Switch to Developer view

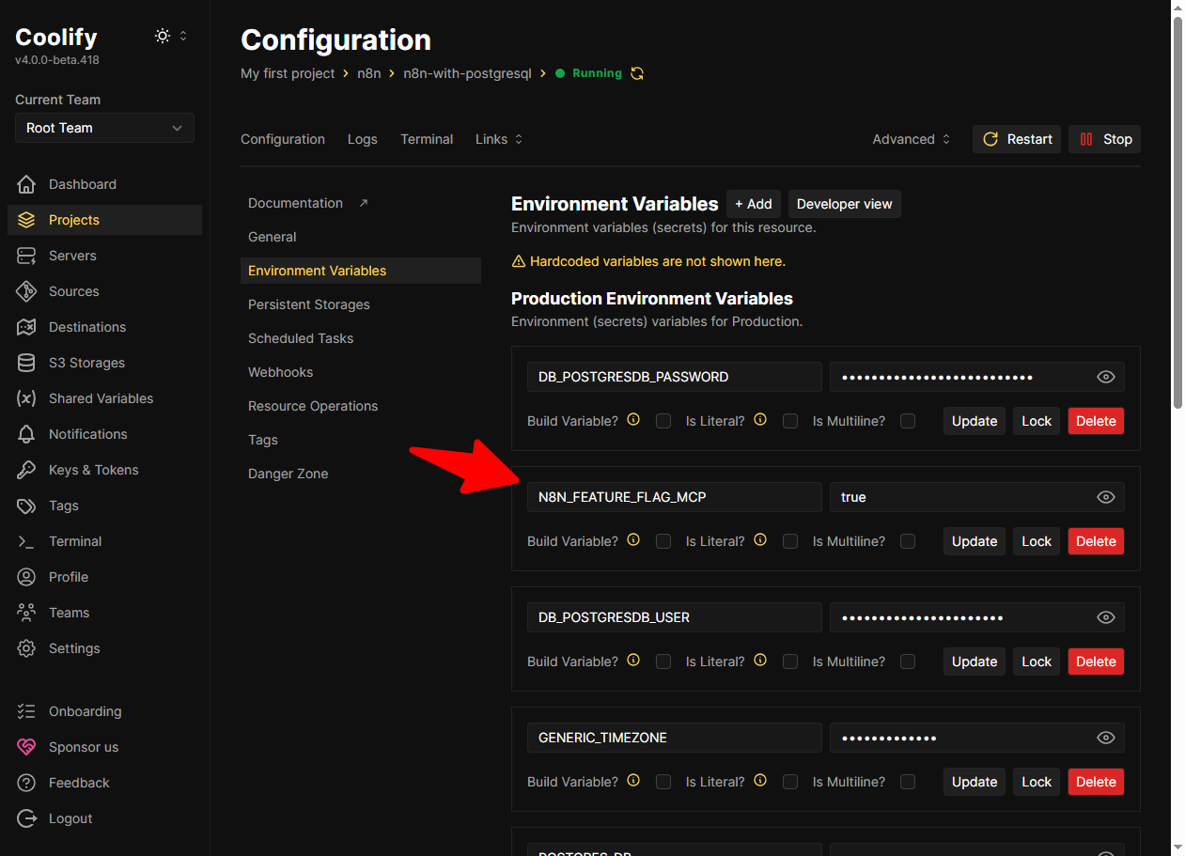tap(845, 204)
